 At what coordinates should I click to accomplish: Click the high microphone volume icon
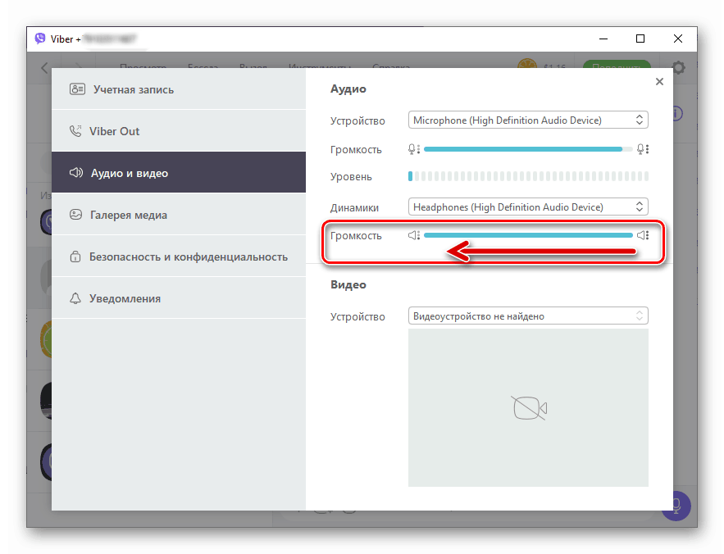click(x=643, y=149)
